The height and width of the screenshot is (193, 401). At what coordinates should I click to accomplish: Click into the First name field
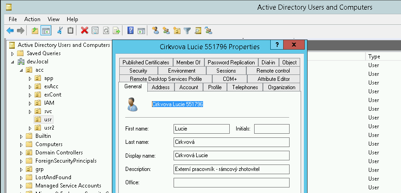tap(202, 129)
